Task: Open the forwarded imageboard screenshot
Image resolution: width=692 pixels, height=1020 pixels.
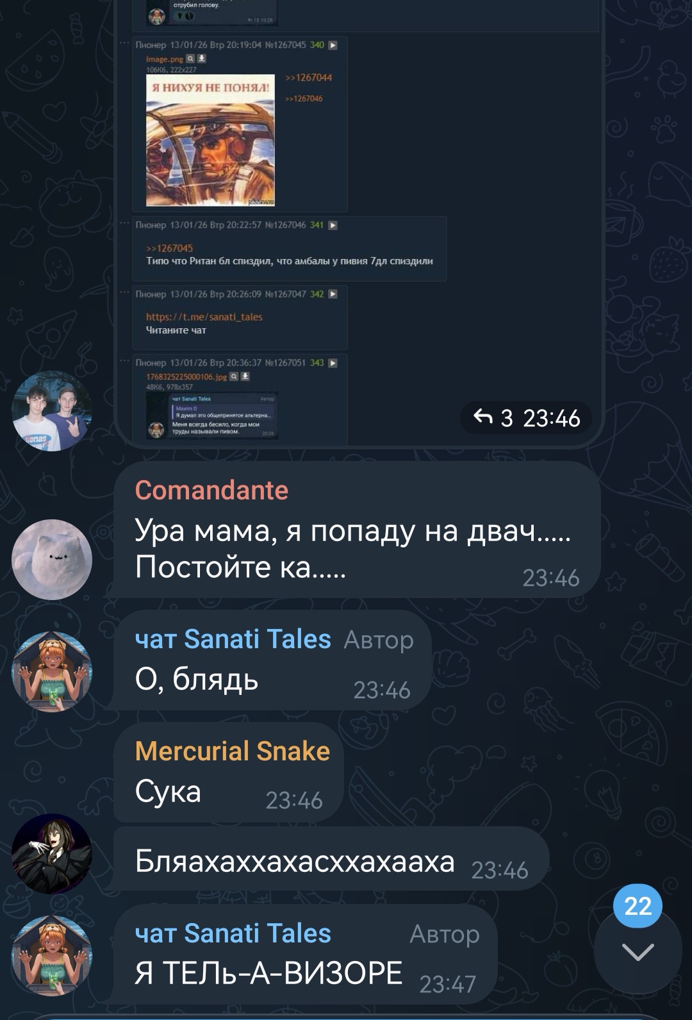Action: point(359,218)
